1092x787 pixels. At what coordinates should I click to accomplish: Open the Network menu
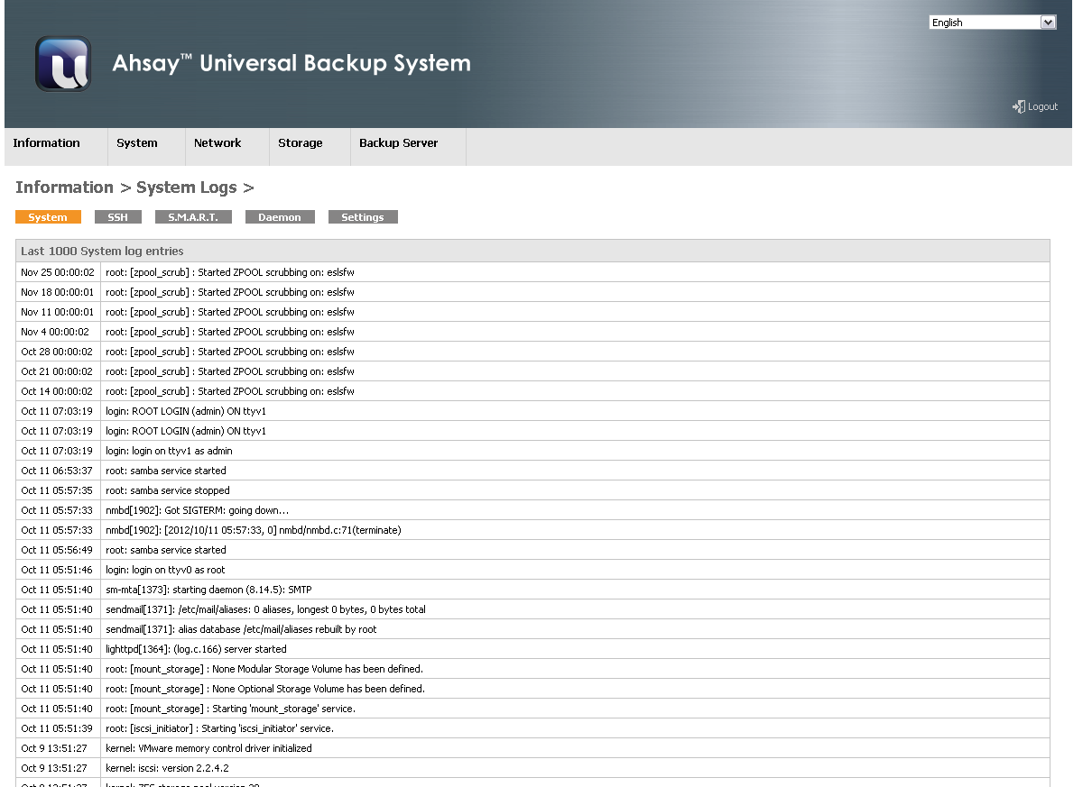(217, 143)
